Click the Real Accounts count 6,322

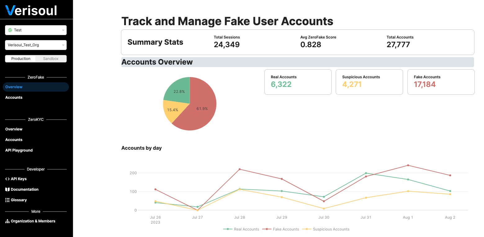(x=281, y=84)
